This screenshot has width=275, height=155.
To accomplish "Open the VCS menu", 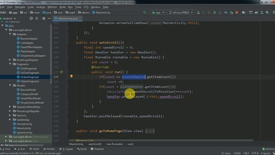I will click(x=86, y=7).
